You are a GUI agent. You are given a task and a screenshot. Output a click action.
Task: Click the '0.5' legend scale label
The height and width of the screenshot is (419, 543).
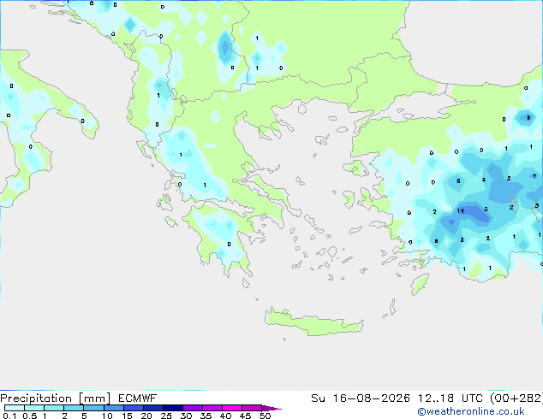click(x=30, y=416)
